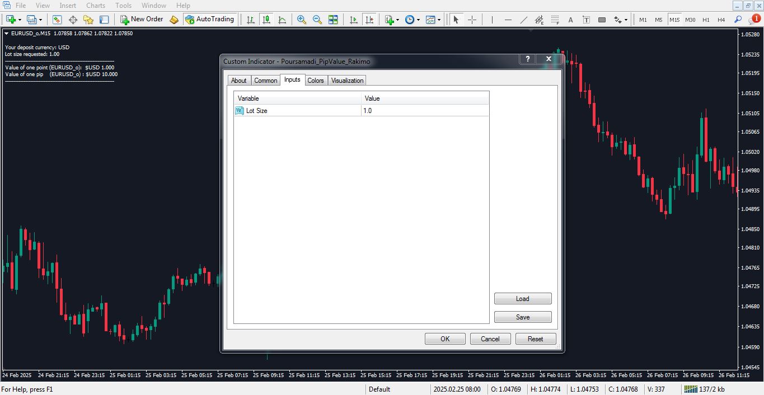
Task: Click the Zoom Out magnifier icon
Action: pos(317,20)
